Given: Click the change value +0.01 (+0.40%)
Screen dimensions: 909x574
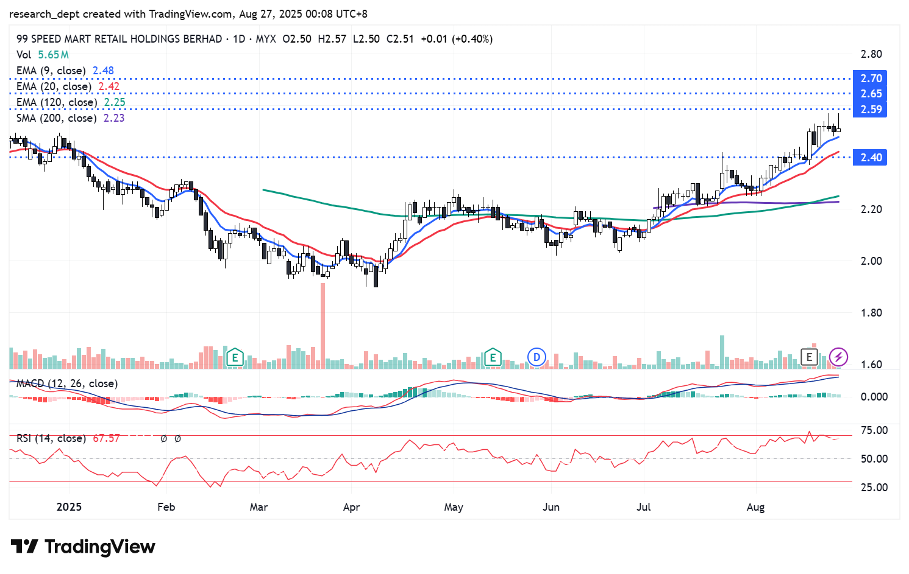Looking at the screenshot, I should (x=457, y=39).
